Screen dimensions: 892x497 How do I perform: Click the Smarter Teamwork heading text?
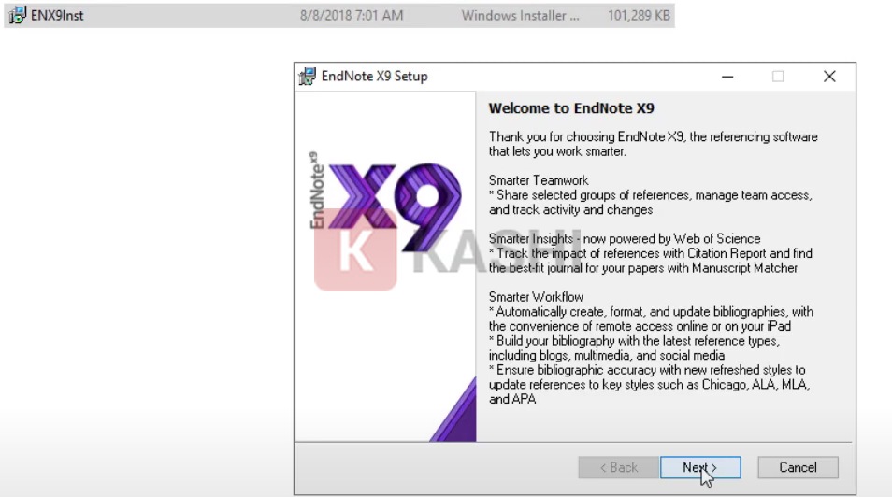point(539,180)
